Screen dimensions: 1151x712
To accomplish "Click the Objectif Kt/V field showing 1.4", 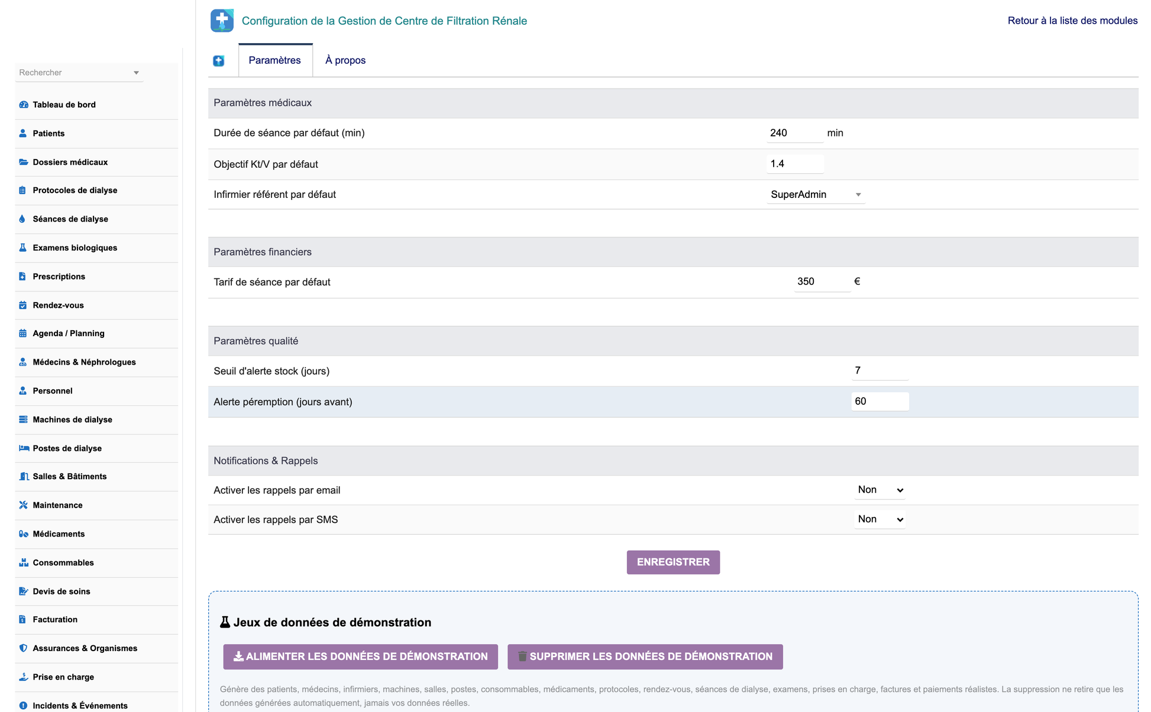I will [795, 164].
